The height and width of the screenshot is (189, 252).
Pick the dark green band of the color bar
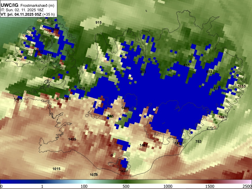pyautogui.click(x=126, y=182)
